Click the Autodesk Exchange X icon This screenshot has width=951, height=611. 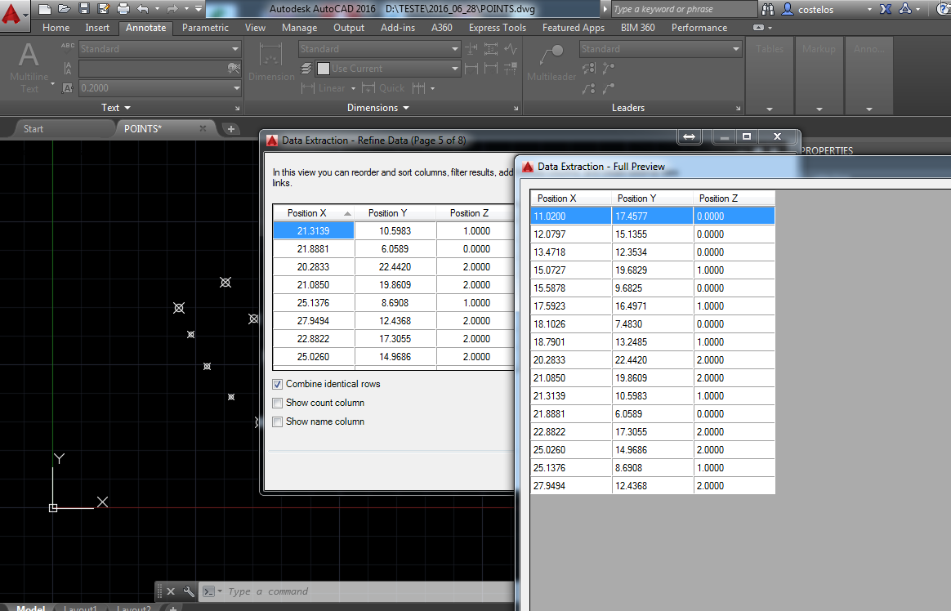pyautogui.click(x=886, y=9)
